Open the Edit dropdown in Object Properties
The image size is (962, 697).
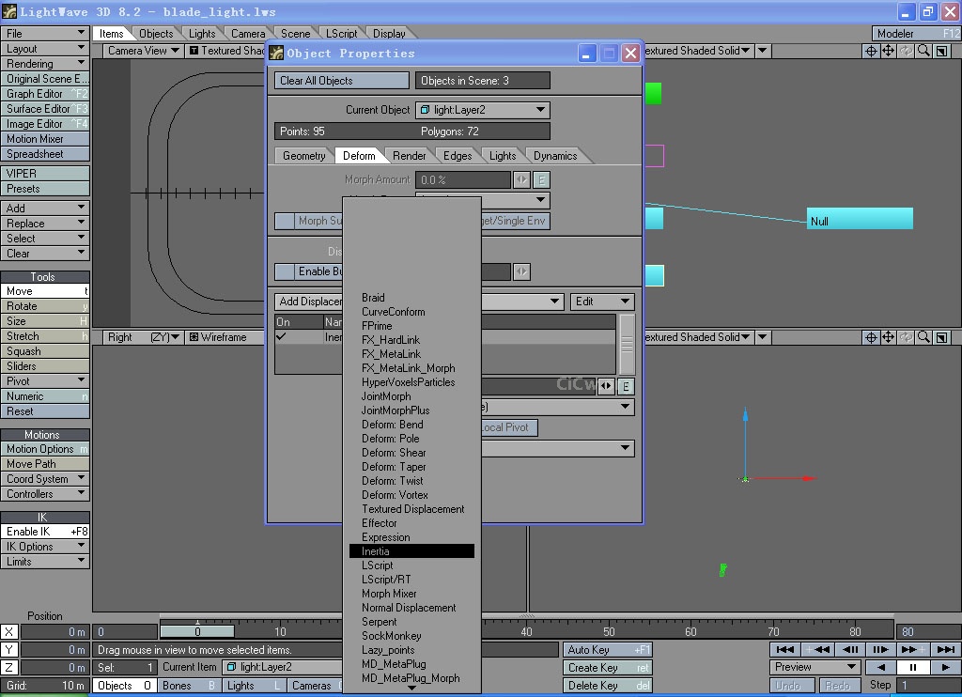click(602, 302)
